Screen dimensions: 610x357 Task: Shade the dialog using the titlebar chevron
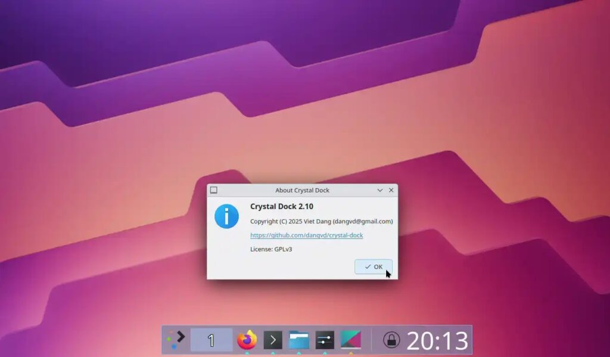(x=379, y=190)
